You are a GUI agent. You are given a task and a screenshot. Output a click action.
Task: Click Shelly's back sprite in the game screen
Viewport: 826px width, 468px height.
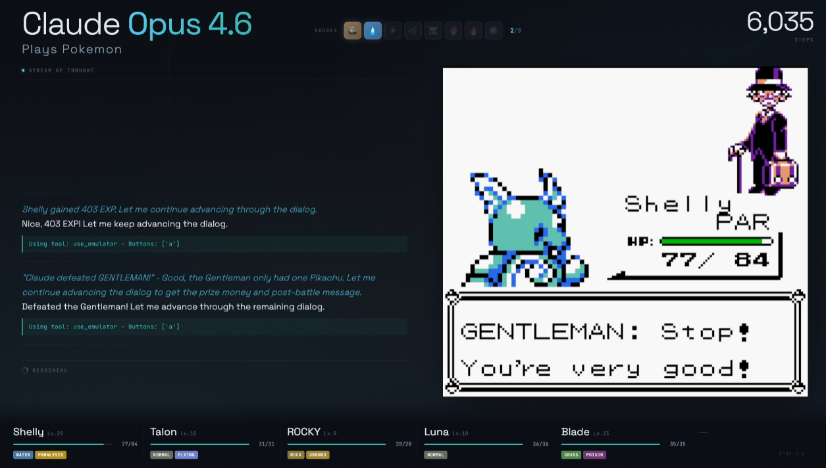pos(525,228)
